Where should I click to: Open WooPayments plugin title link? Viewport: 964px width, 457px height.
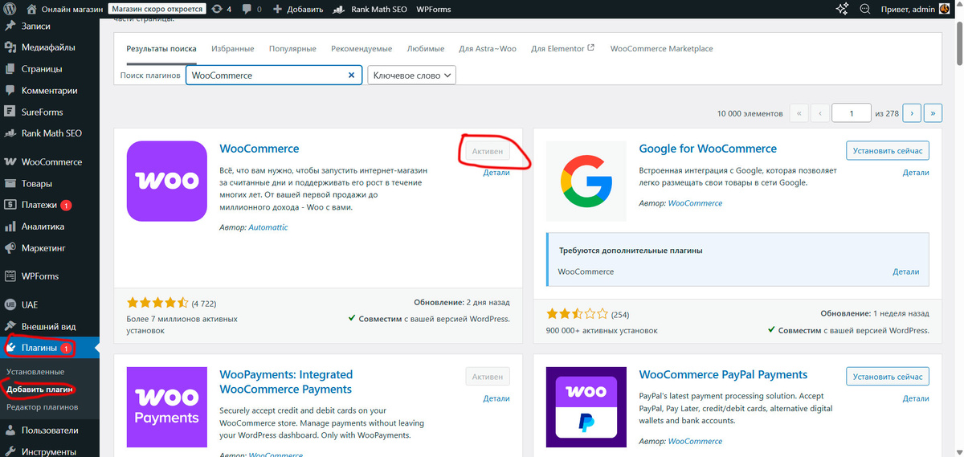(x=286, y=382)
